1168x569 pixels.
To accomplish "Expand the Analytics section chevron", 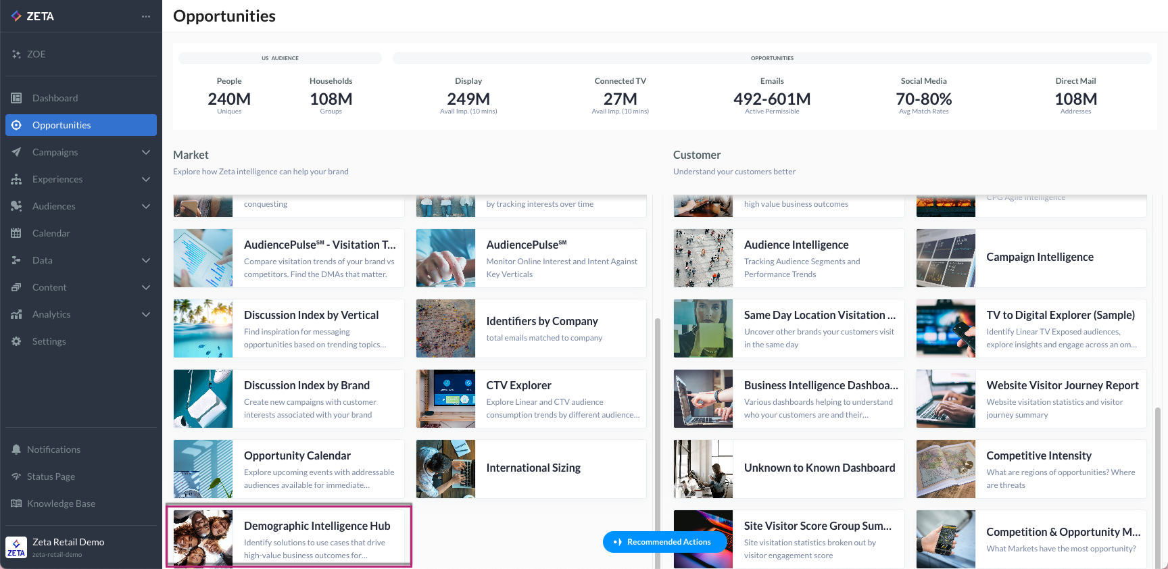I will pos(146,314).
